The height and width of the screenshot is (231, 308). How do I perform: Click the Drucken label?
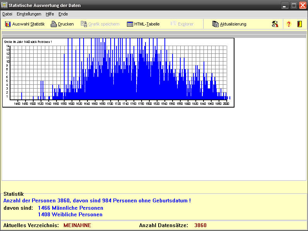[66, 24]
